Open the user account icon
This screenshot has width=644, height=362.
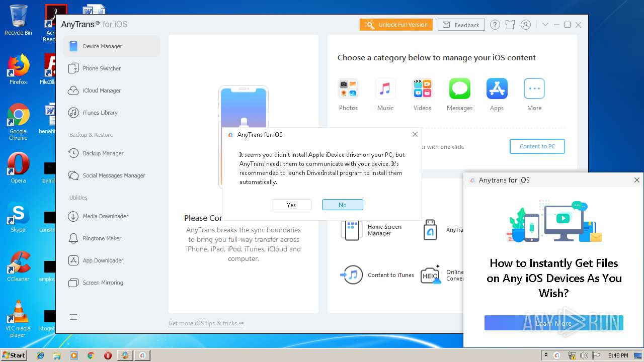coord(526,25)
